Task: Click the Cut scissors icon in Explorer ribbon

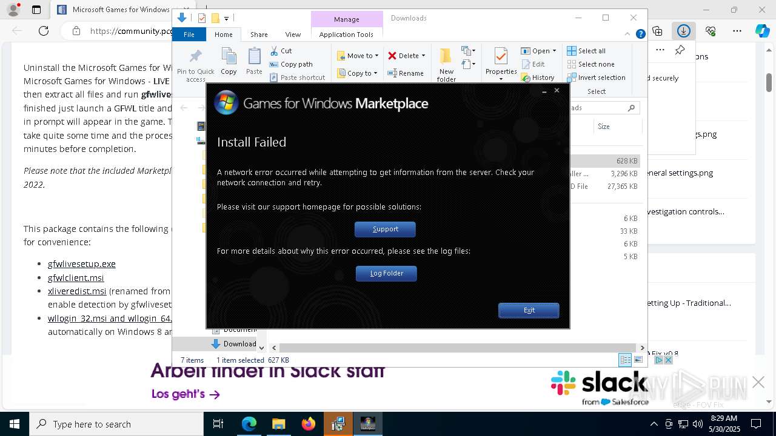Action: 274,51
